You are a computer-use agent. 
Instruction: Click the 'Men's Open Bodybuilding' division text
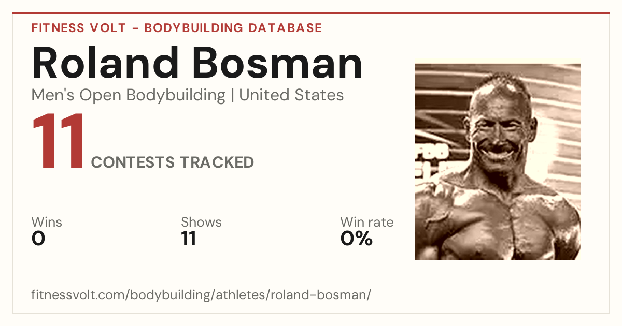coord(129,95)
